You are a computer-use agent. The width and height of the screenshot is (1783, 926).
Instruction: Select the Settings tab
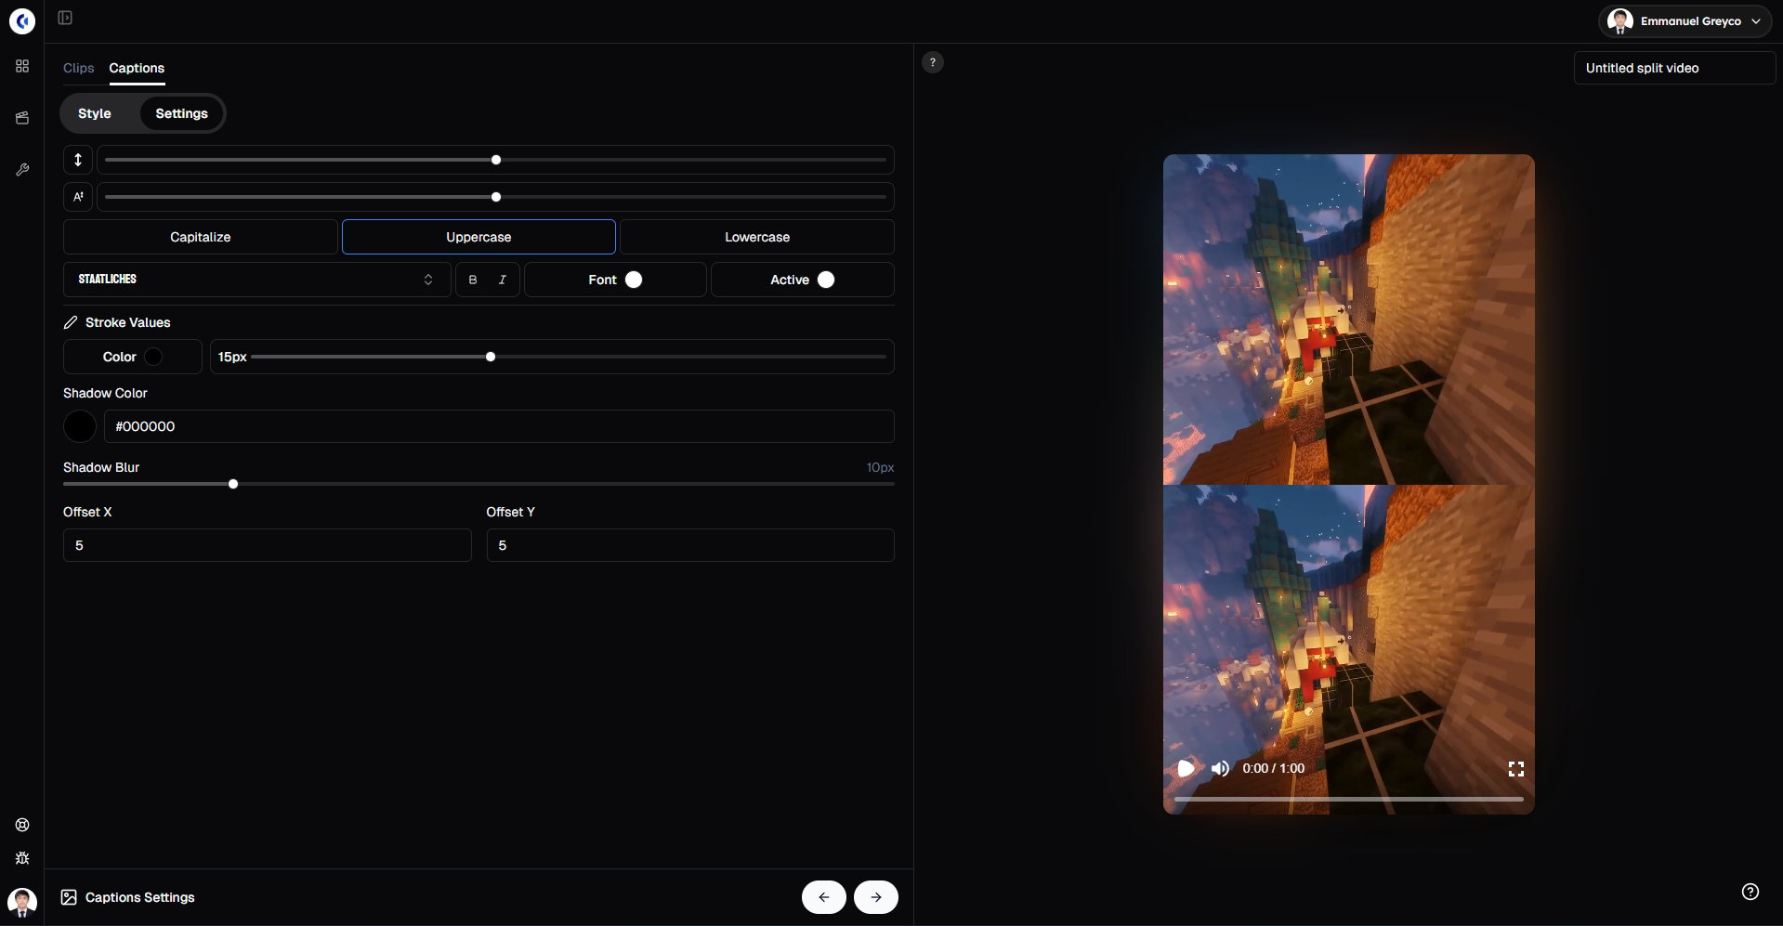(x=182, y=113)
